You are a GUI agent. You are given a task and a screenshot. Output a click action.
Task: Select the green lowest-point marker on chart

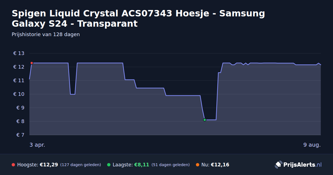205,120
